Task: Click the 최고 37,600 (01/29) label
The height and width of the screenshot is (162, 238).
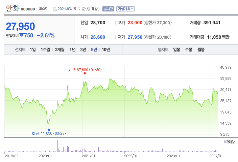Action: pyautogui.click(x=85, y=70)
